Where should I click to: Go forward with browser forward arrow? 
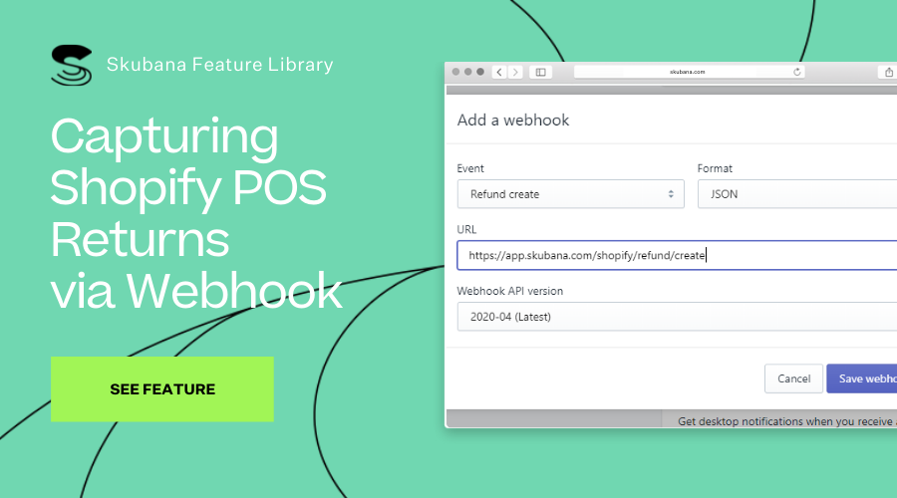click(x=515, y=72)
